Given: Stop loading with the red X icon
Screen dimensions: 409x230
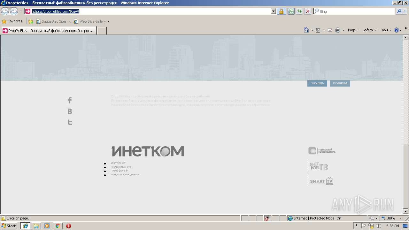Looking at the screenshot, I should click(308, 11).
